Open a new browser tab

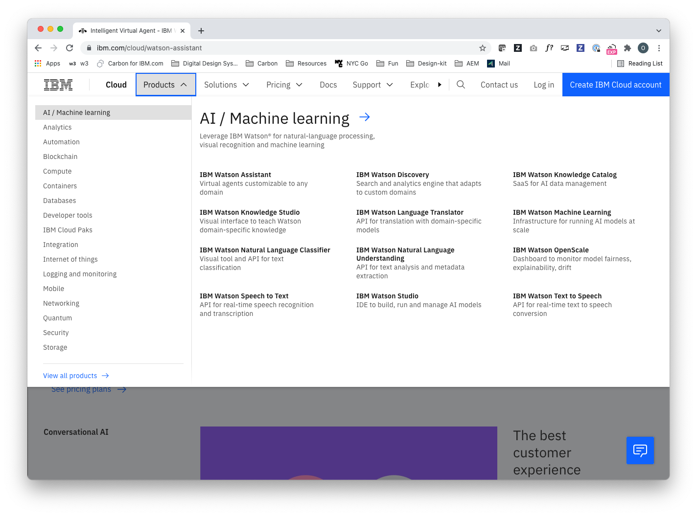point(201,31)
